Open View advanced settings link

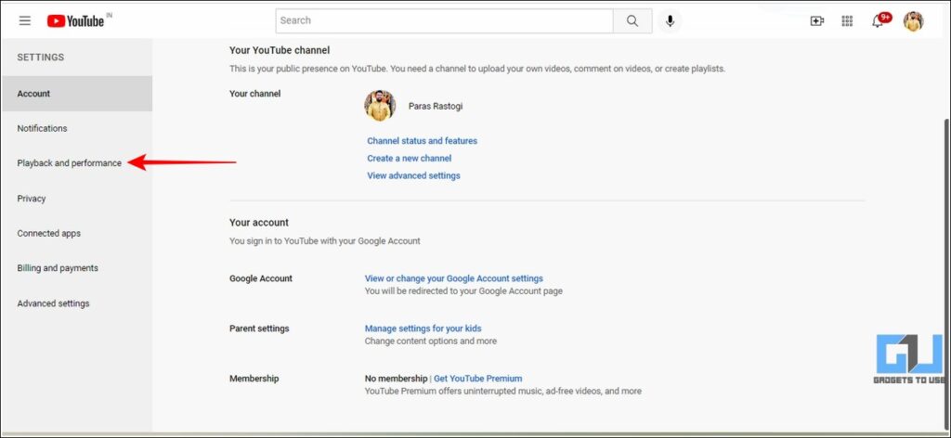pos(413,175)
